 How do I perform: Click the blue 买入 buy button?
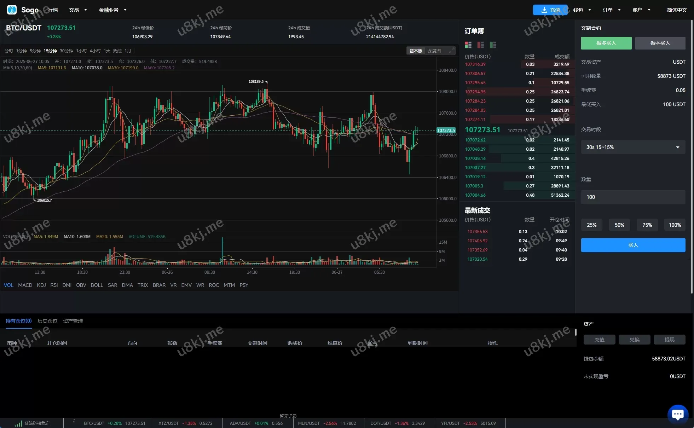coord(633,245)
